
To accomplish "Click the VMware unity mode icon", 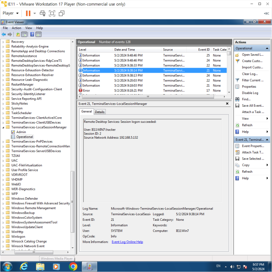I will [x=62, y=13].
